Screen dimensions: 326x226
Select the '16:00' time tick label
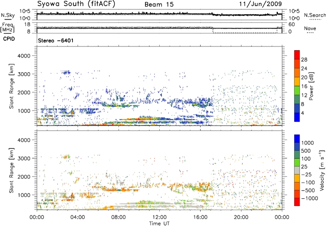coord(200,217)
